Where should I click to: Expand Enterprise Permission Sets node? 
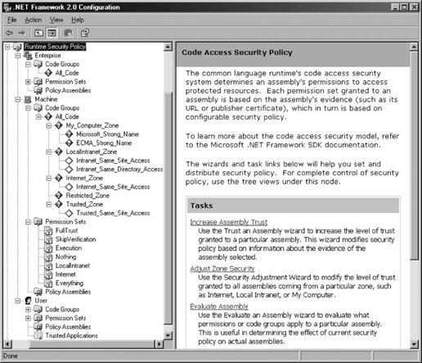(28, 82)
